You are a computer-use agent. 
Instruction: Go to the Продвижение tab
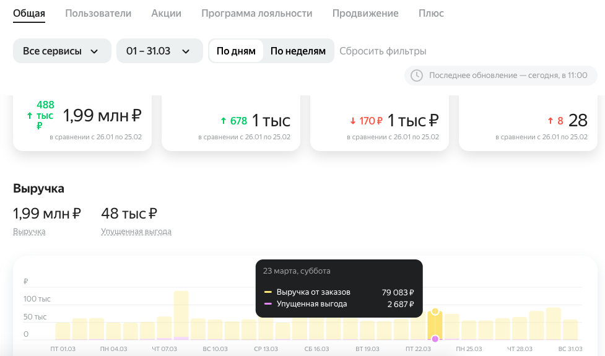[365, 13]
